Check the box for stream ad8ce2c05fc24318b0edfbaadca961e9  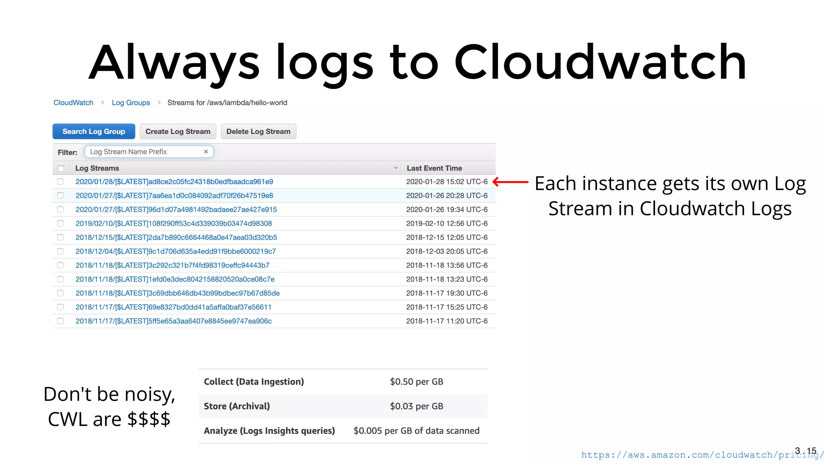(x=60, y=182)
